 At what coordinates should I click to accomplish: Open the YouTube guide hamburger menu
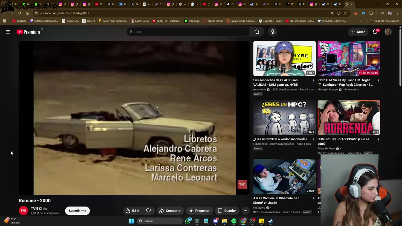pyautogui.click(x=8, y=32)
